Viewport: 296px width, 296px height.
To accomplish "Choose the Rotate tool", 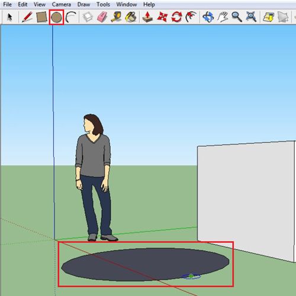I will pyautogui.click(x=176, y=17).
